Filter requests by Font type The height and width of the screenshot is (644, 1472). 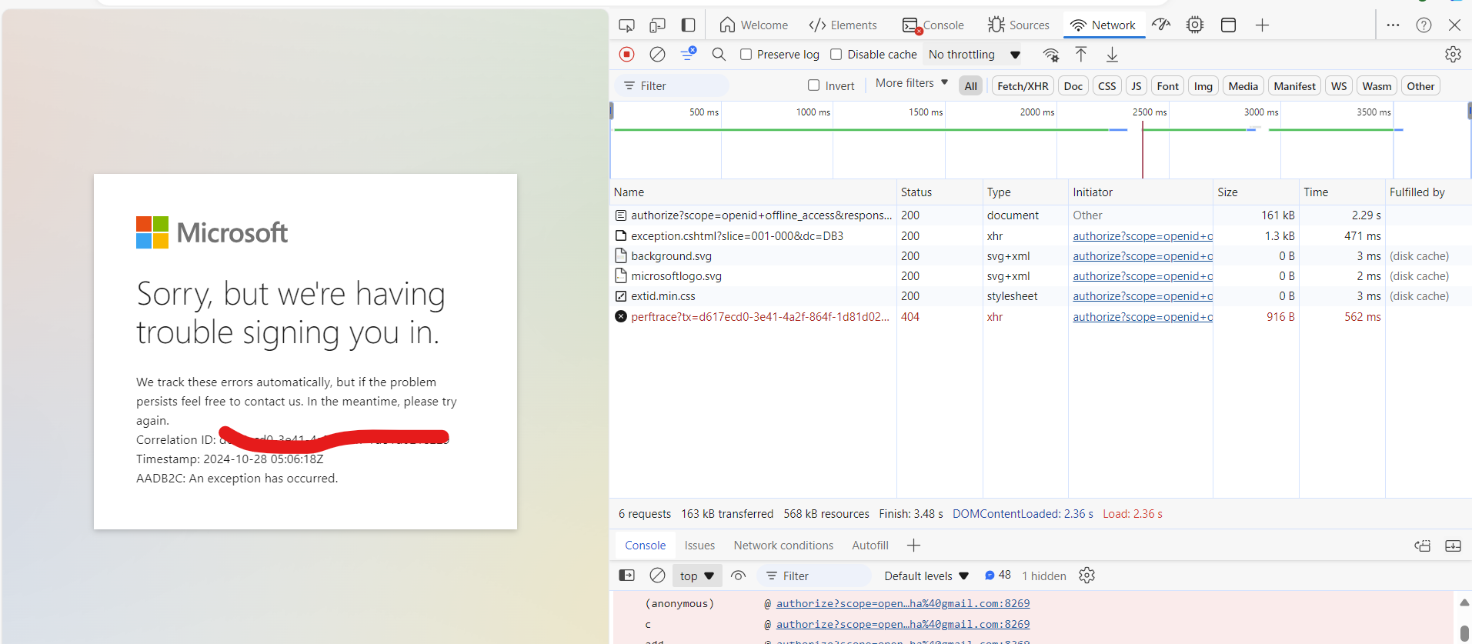pyautogui.click(x=1167, y=86)
